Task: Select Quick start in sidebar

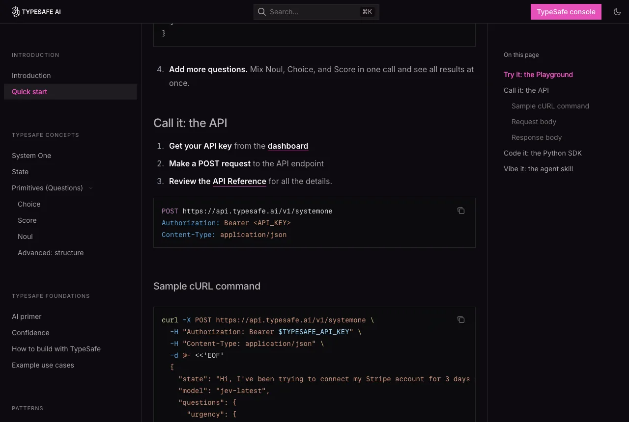Action: (x=70, y=92)
